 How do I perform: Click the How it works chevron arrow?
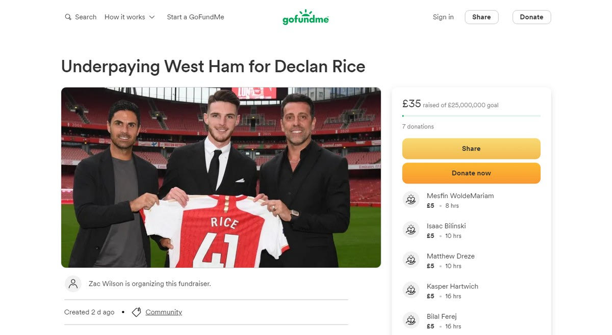[x=152, y=17]
